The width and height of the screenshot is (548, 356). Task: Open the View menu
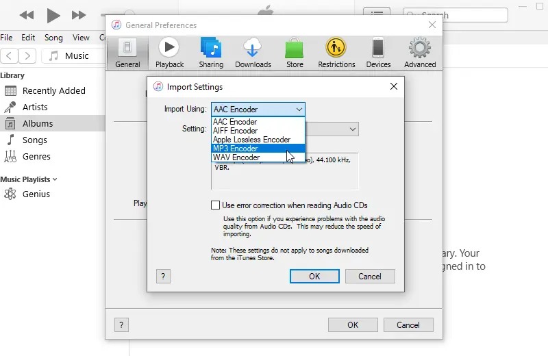point(81,38)
